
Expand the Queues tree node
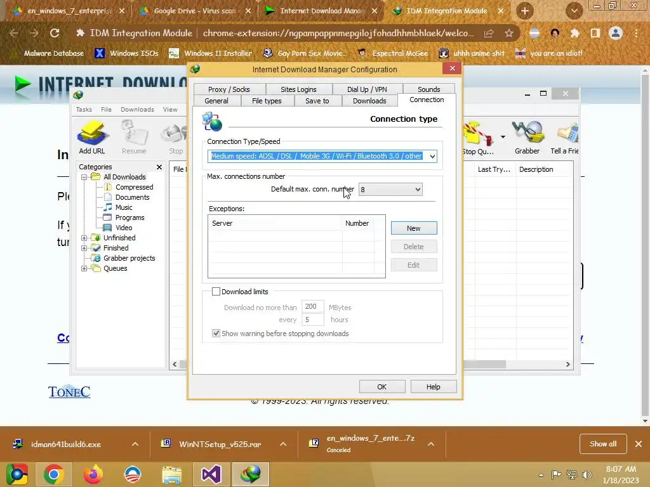pyautogui.click(x=84, y=268)
